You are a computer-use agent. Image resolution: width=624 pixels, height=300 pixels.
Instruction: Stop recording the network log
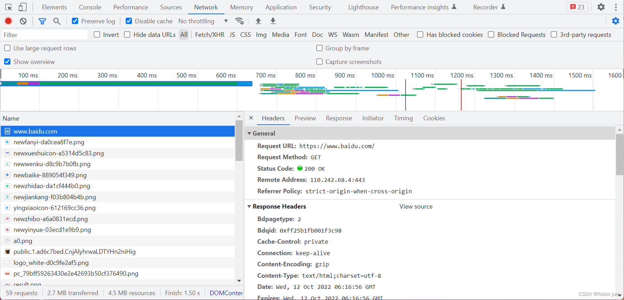tap(8, 21)
